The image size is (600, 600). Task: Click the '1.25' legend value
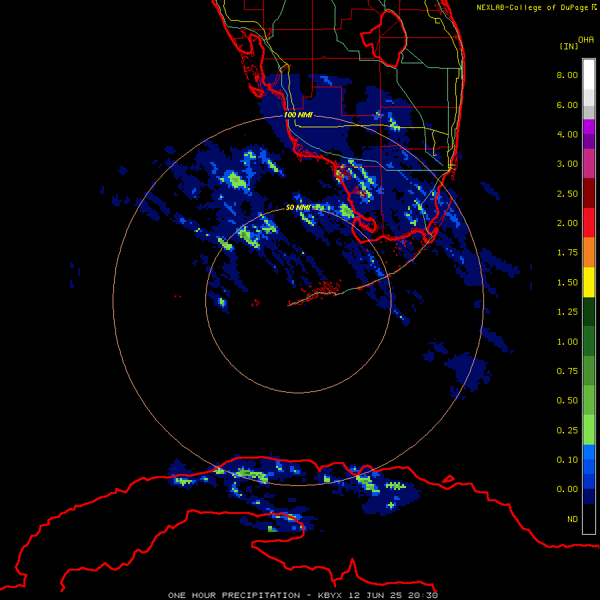[567, 312]
